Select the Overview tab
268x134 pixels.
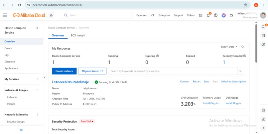coord(58,35)
